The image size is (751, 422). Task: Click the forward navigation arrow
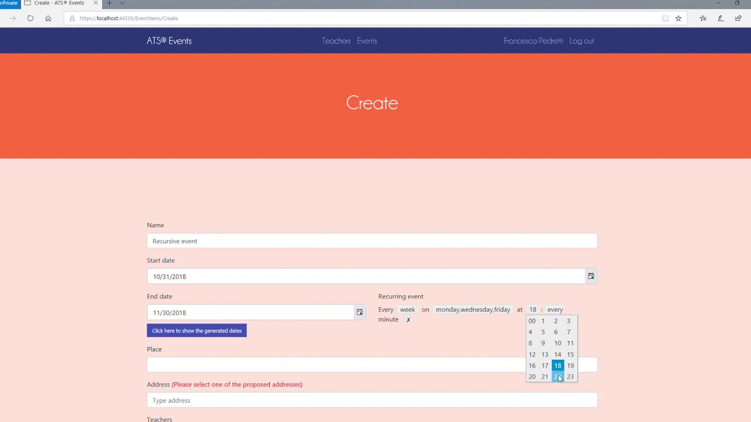point(12,18)
